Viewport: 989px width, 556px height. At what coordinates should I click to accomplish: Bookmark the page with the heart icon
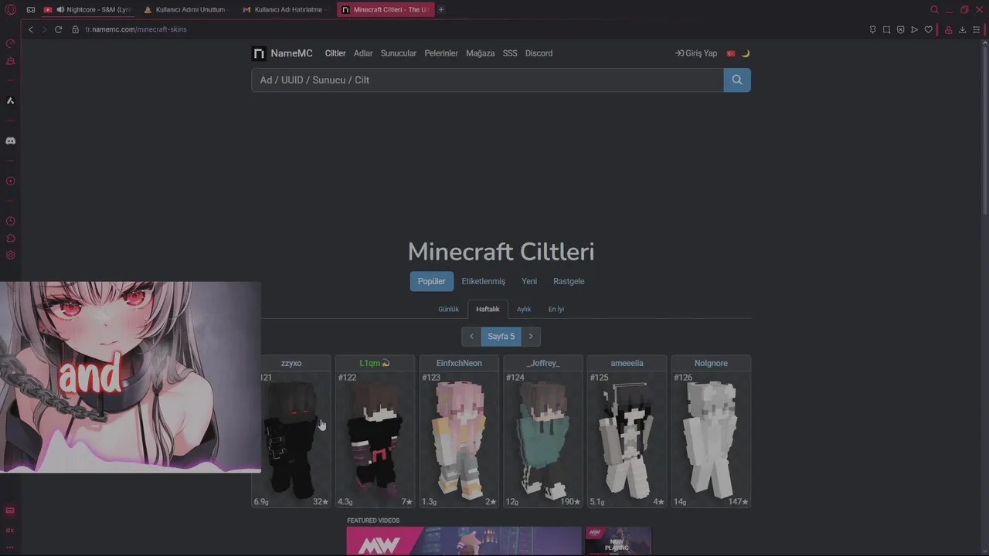tap(928, 29)
